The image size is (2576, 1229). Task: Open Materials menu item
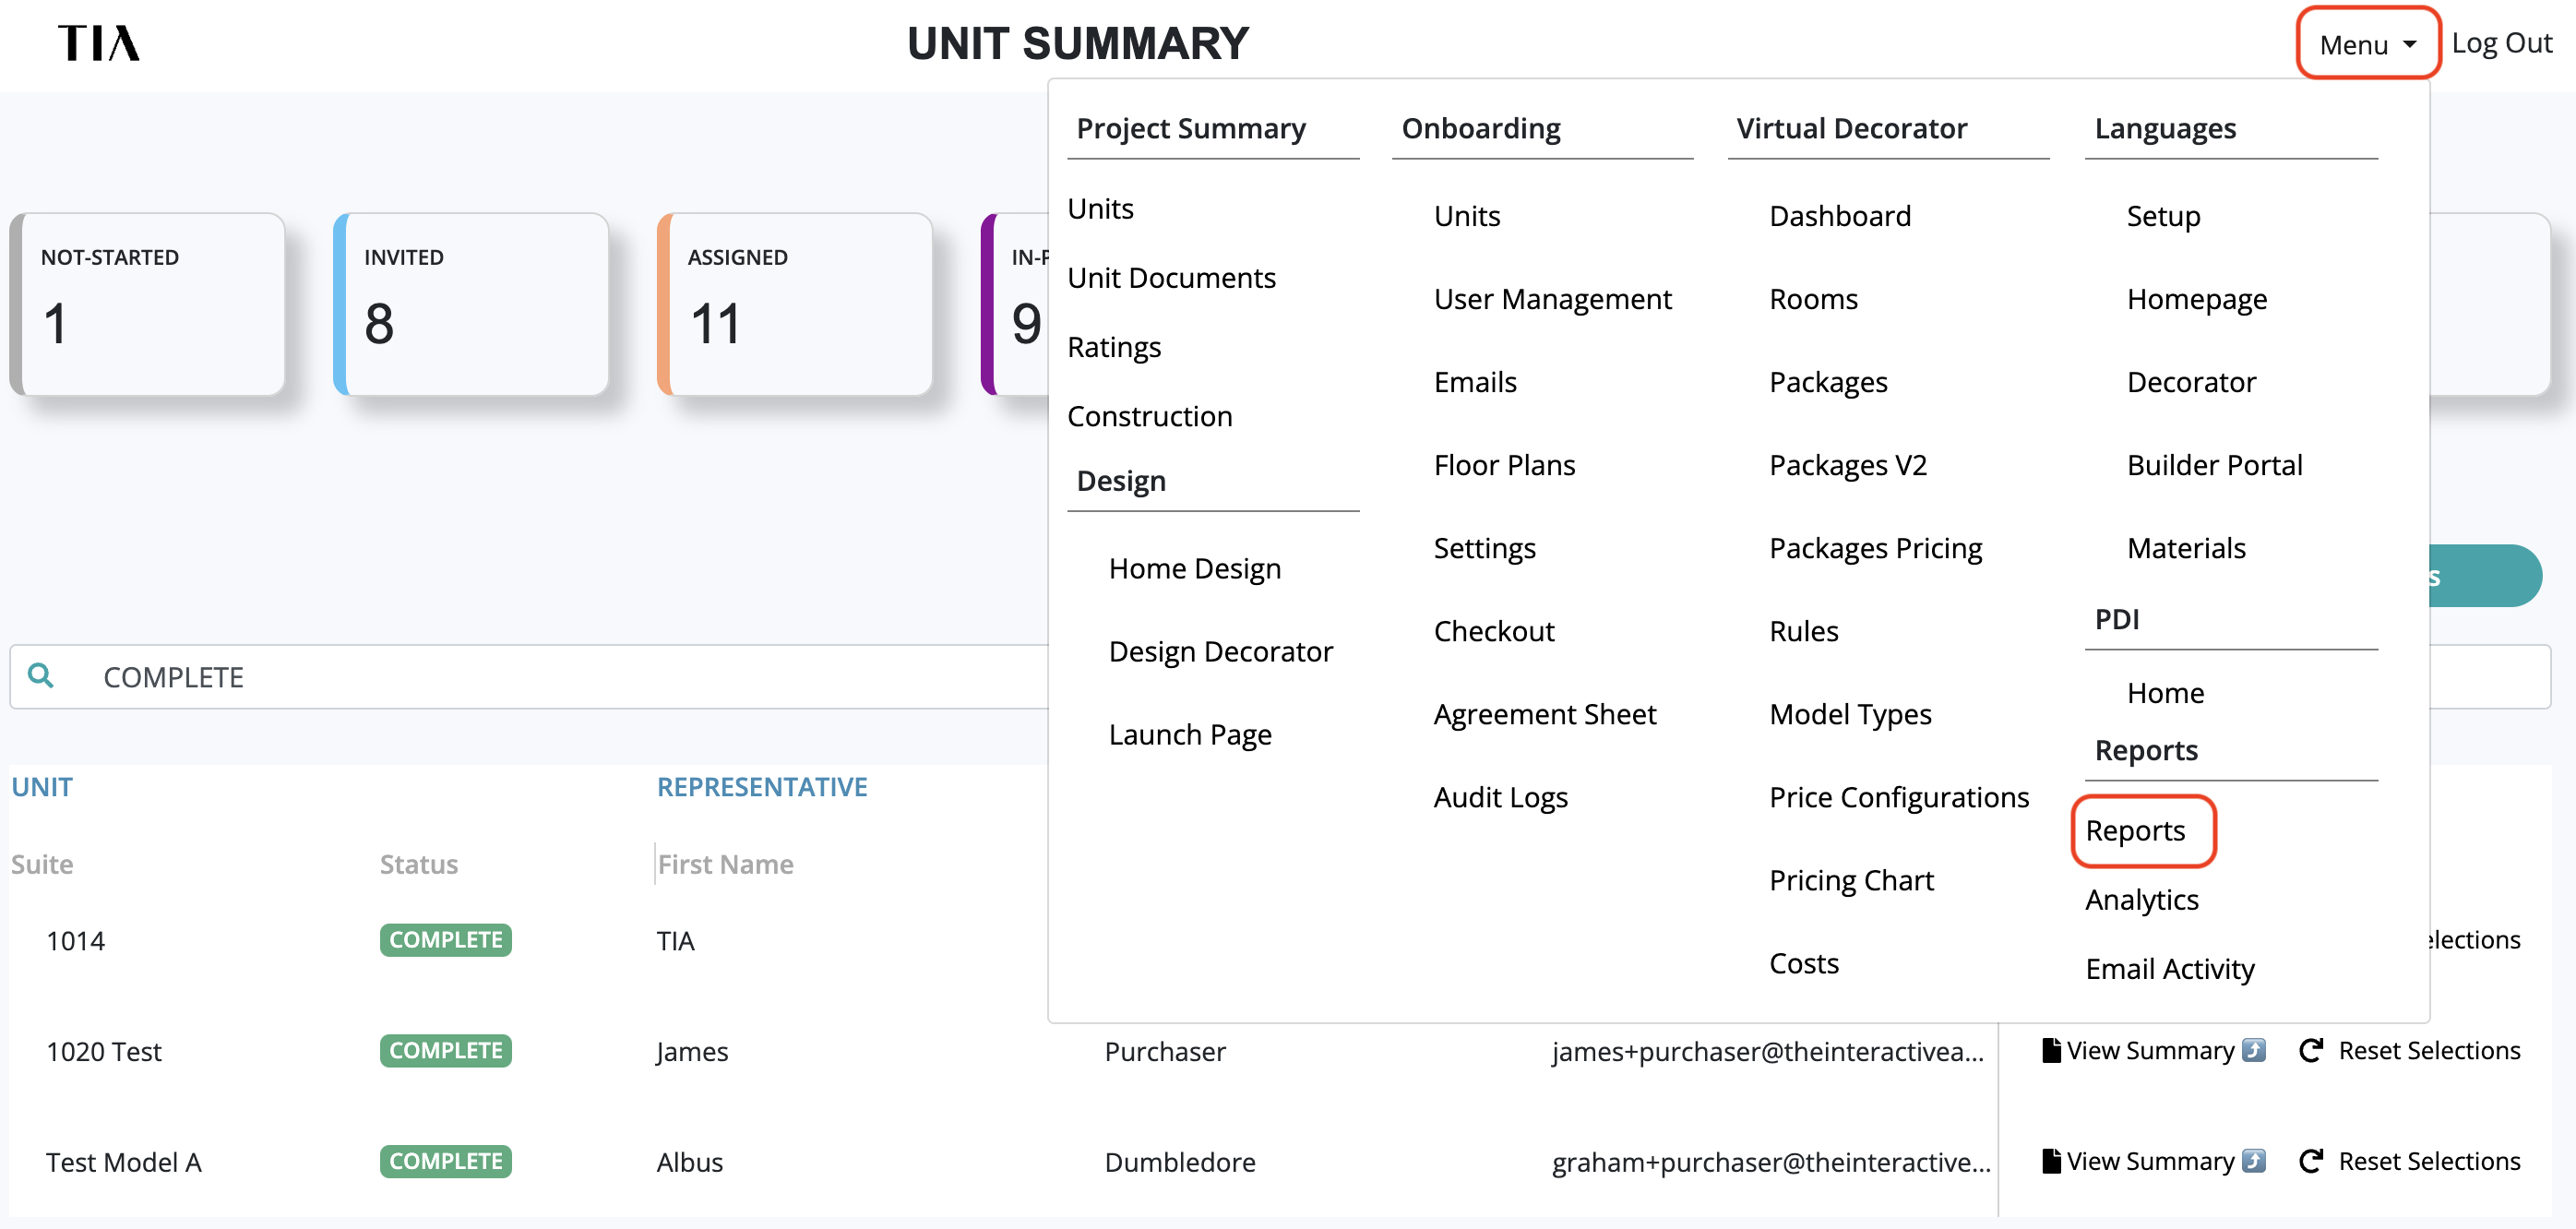[2186, 547]
